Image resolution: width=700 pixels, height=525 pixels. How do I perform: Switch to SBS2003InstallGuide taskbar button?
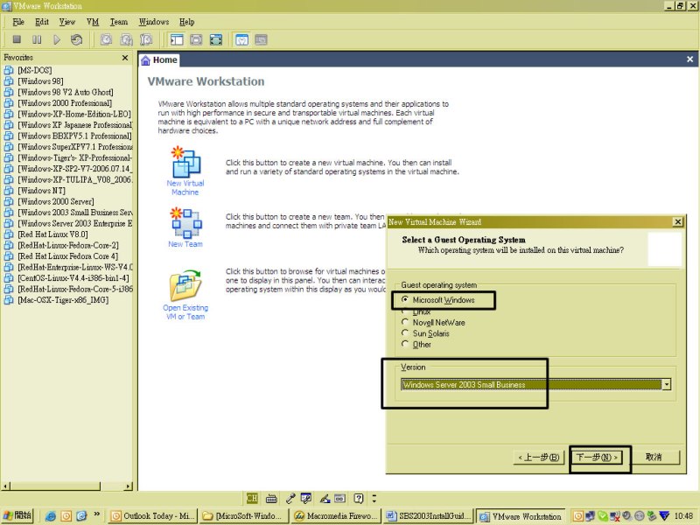click(428, 516)
